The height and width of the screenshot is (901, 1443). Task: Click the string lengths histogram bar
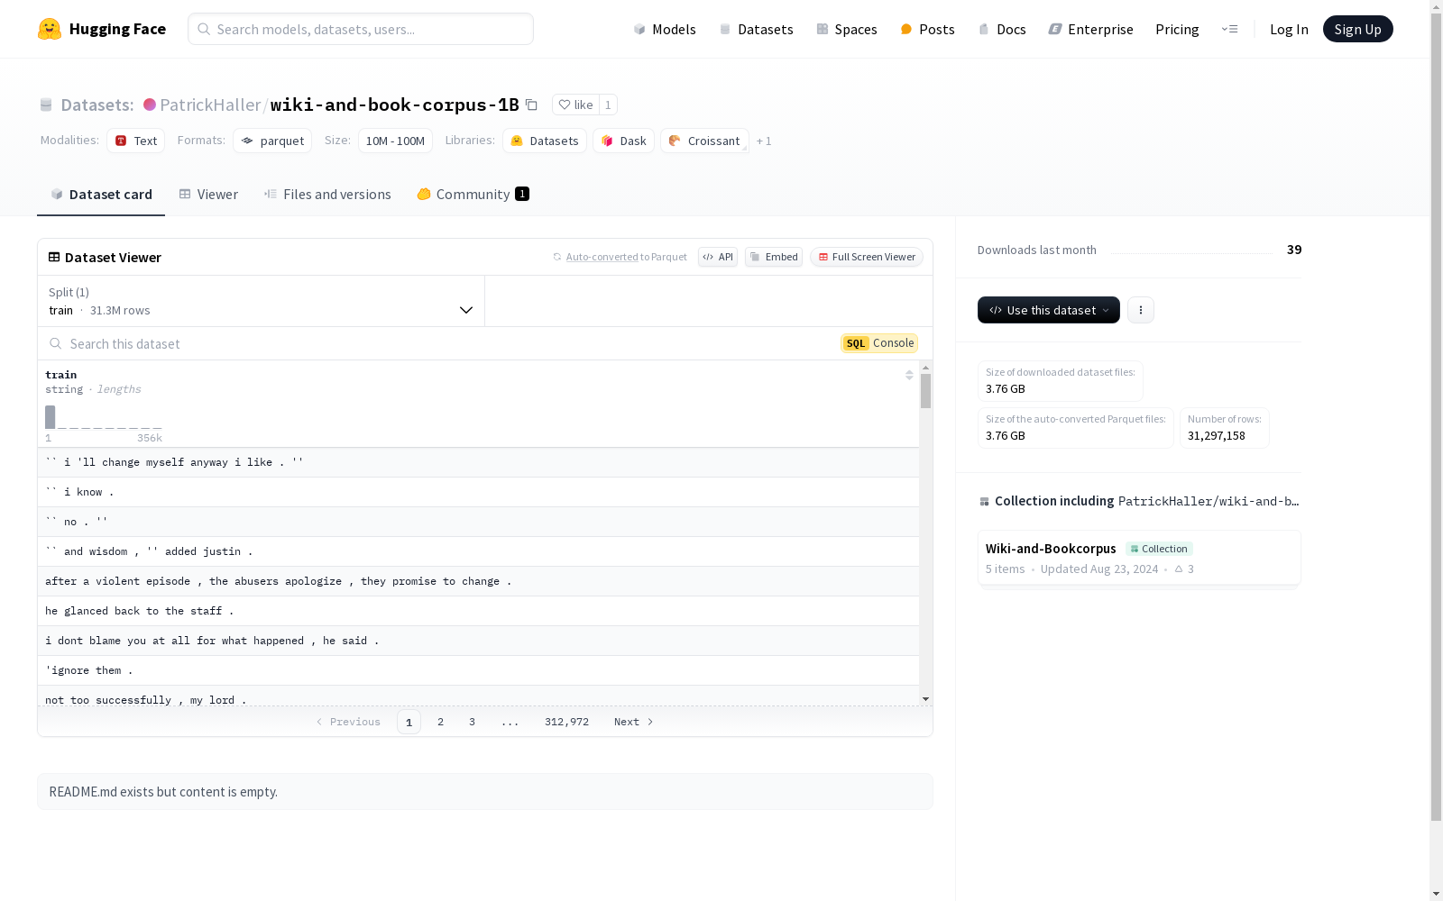tap(51, 417)
